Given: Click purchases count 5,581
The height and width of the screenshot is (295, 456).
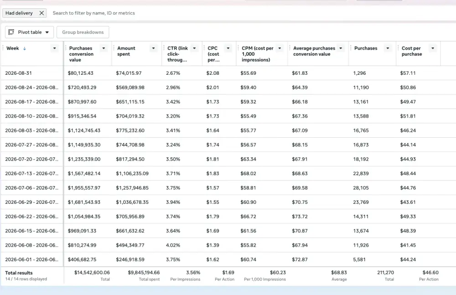Looking at the screenshot, I should 359,259.
